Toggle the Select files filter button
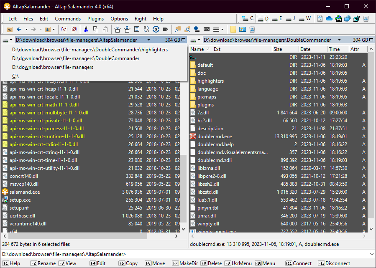The height and width of the screenshot is (268, 376). point(64,29)
